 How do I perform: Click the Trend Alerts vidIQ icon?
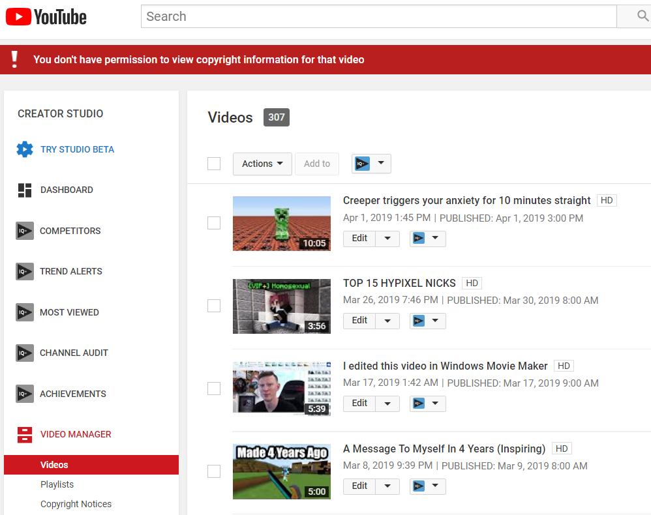click(25, 271)
